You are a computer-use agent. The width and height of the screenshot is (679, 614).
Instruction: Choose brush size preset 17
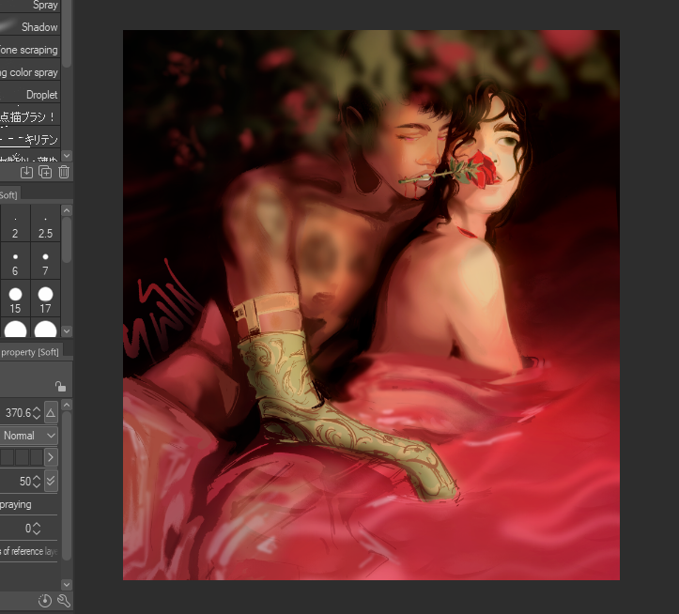point(45,299)
